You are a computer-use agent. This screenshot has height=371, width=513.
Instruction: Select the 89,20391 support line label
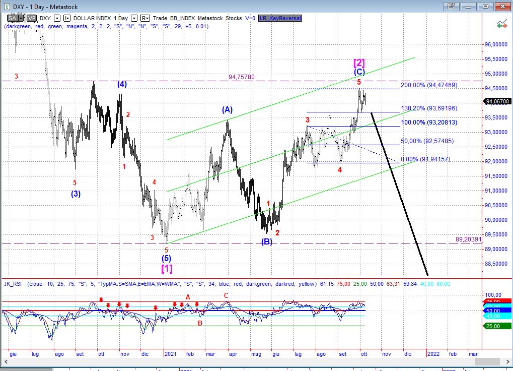click(x=468, y=239)
